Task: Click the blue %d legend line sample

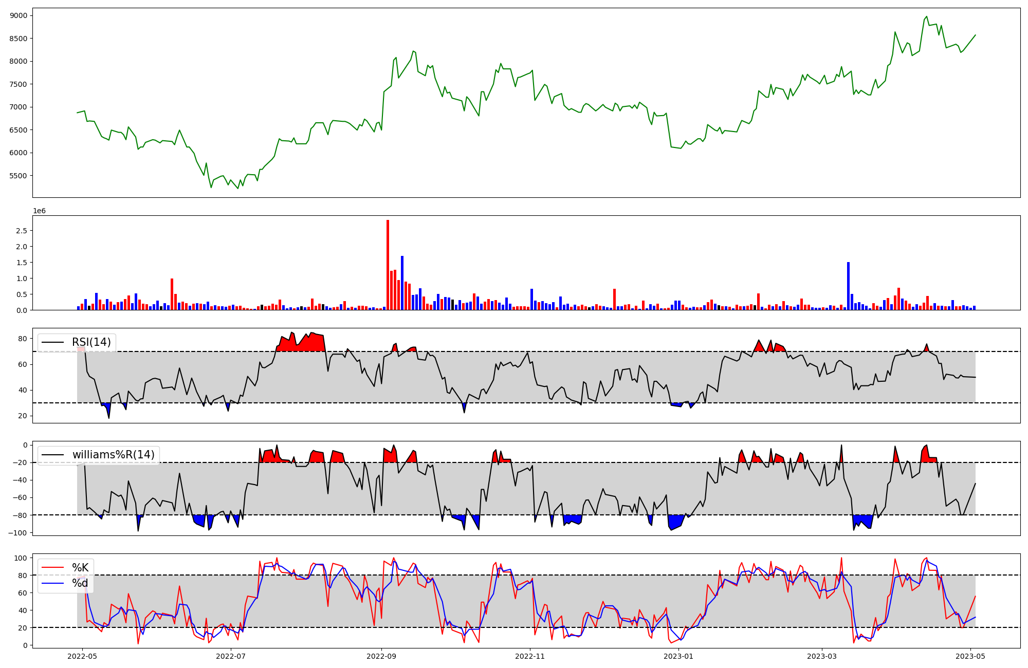Action: click(x=52, y=583)
